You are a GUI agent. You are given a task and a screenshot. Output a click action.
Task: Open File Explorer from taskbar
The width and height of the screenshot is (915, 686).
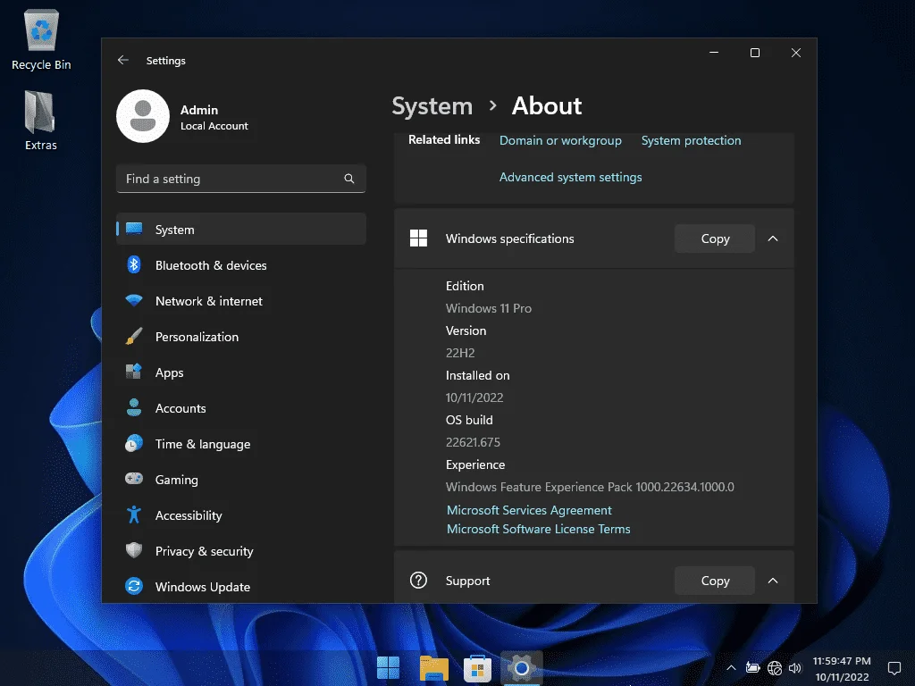pos(433,668)
